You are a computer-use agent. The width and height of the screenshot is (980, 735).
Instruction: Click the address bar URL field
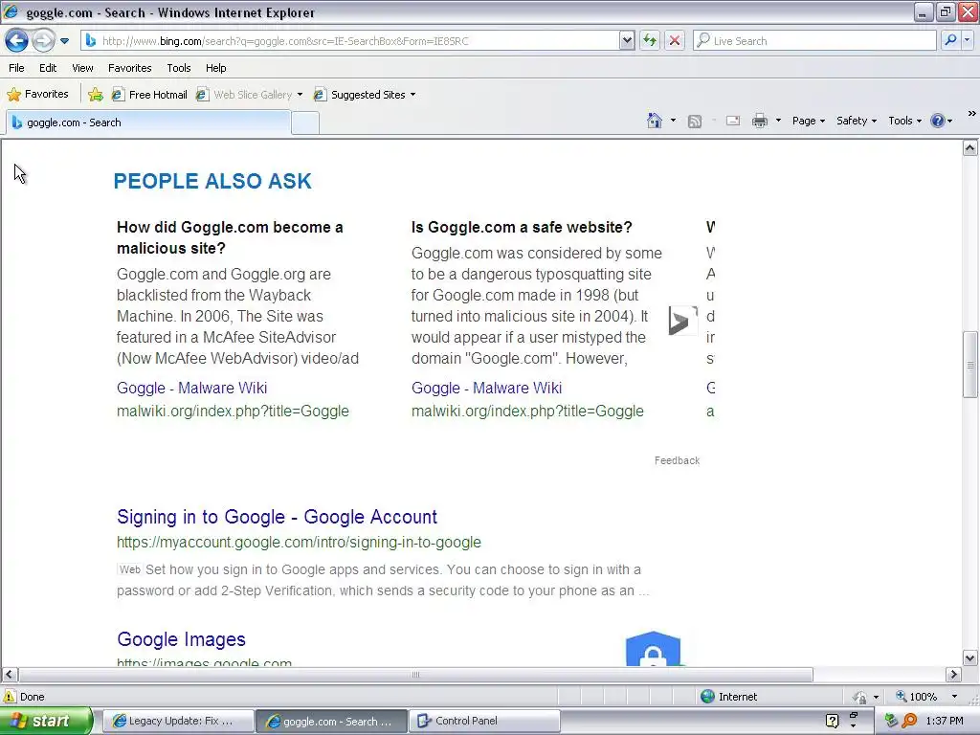click(359, 40)
